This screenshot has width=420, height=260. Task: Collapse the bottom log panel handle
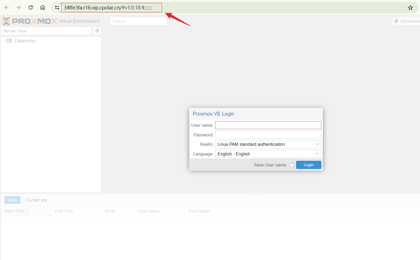pos(256,193)
